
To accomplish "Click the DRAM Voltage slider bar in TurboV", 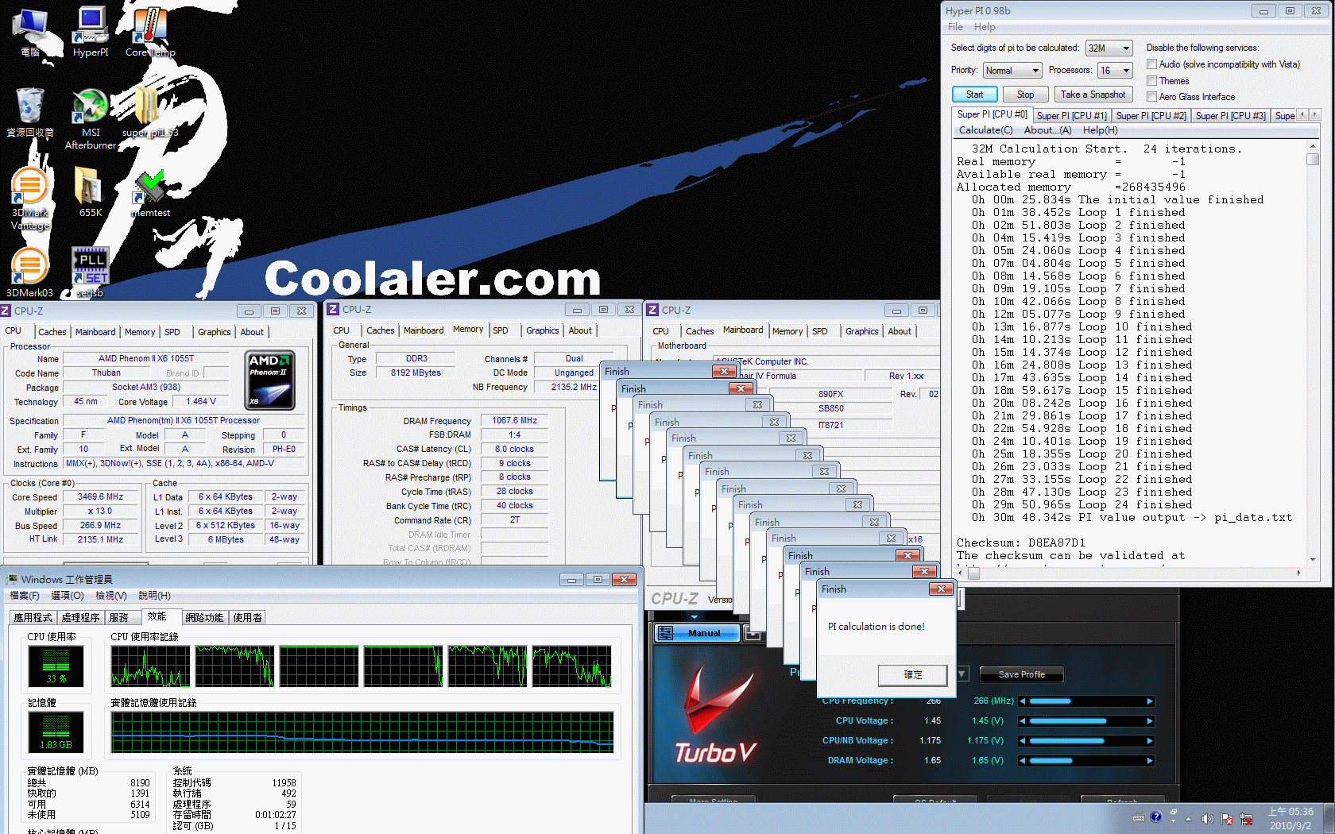I will click(x=1086, y=761).
